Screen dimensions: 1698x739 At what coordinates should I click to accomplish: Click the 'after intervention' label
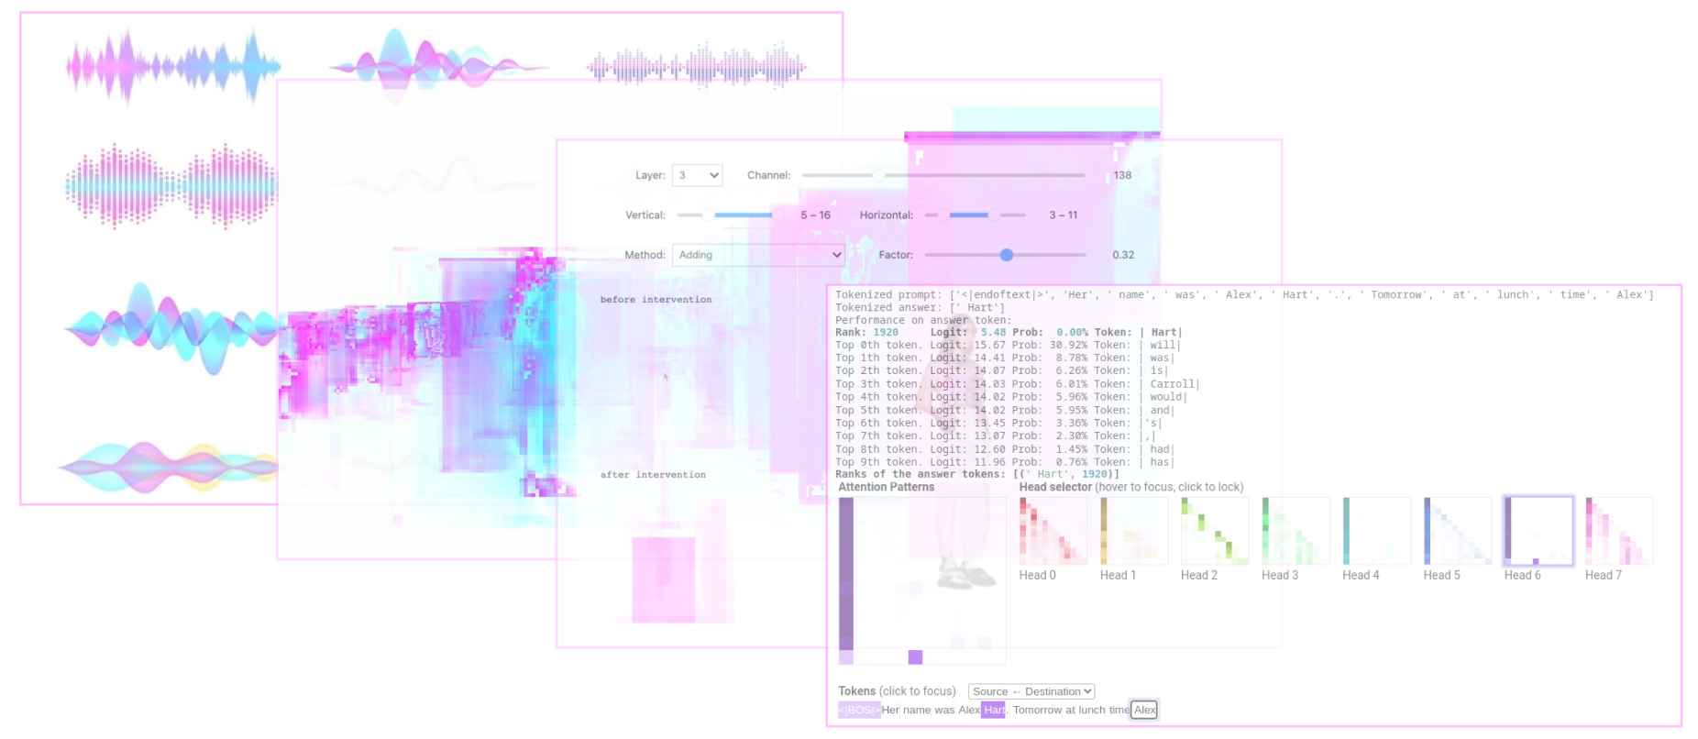pos(653,475)
